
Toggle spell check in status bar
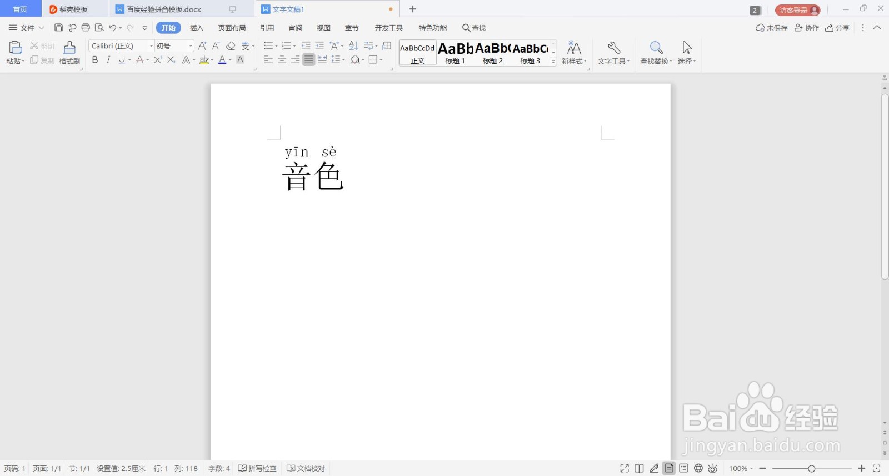coord(257,468)
